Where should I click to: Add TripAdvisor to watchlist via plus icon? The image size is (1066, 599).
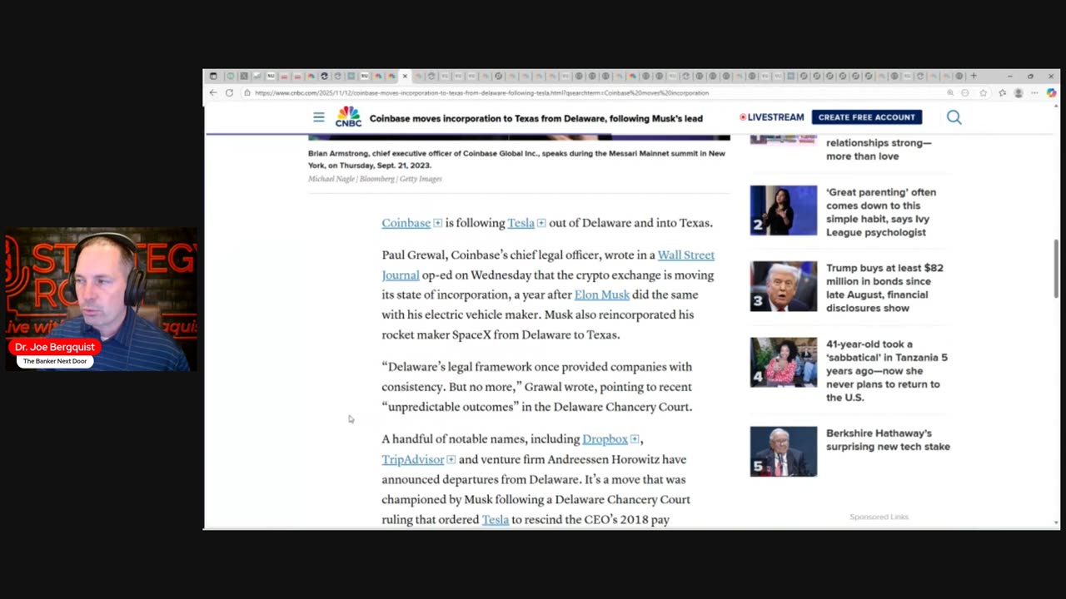coord(451,459)
